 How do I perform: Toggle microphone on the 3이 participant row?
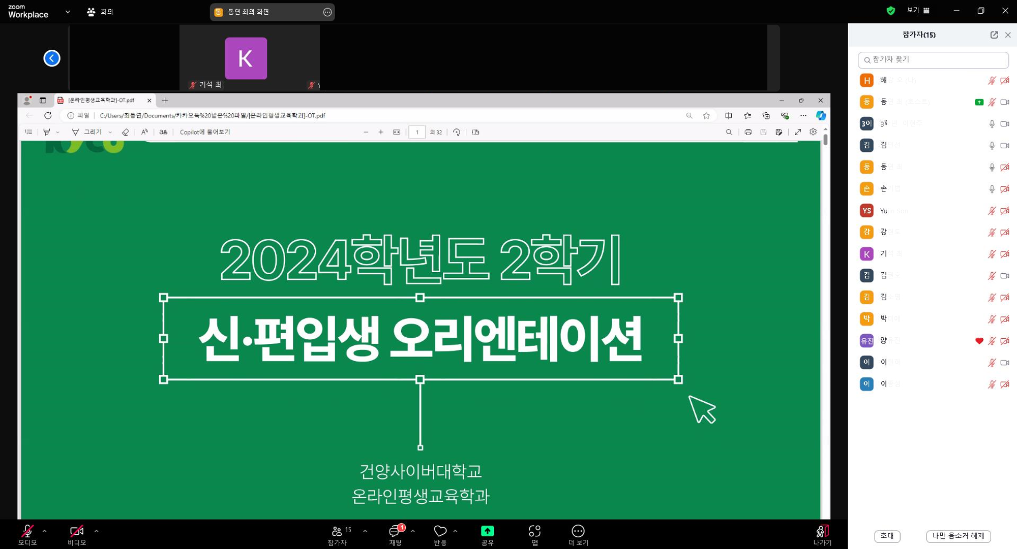(x=992, y=124)
